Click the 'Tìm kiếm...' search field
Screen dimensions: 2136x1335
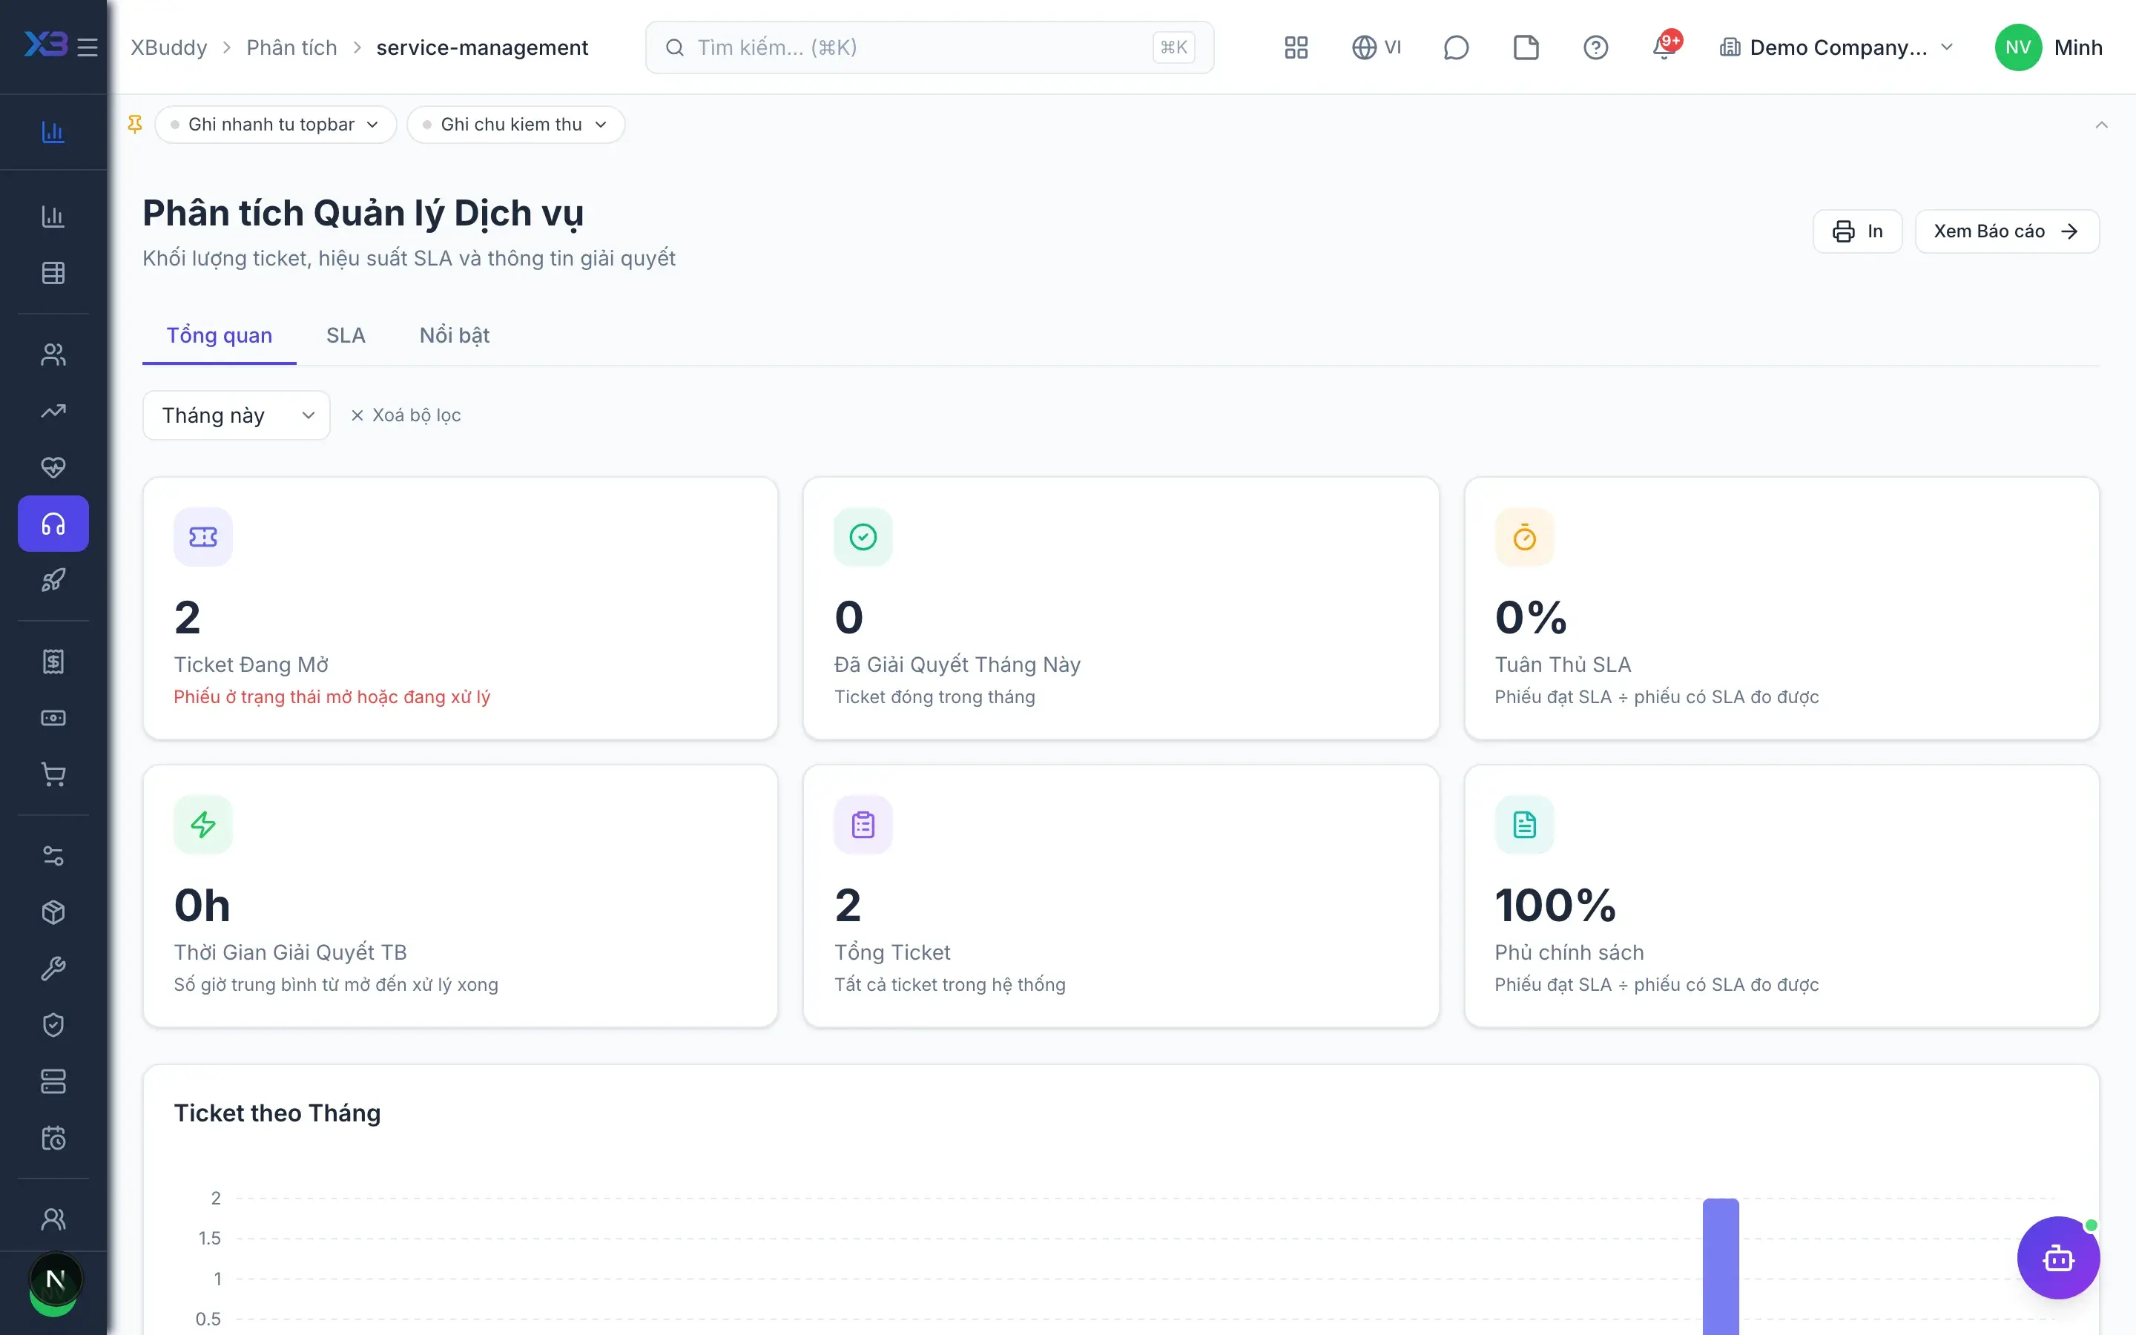point(929,47)
